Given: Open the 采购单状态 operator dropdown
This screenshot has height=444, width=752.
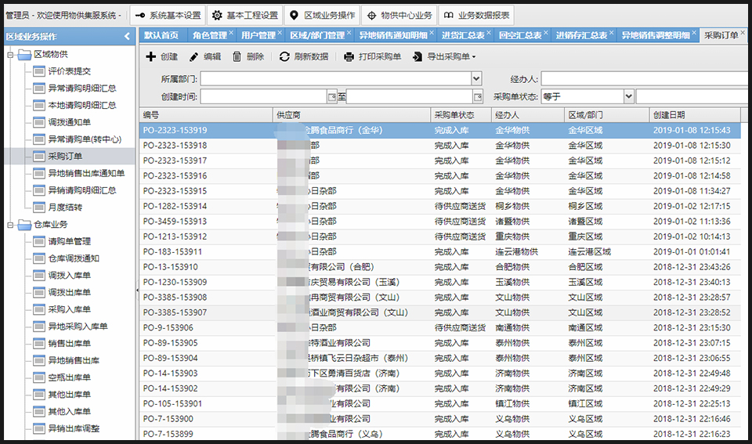Looking at the screenshot, I should 628,96.
